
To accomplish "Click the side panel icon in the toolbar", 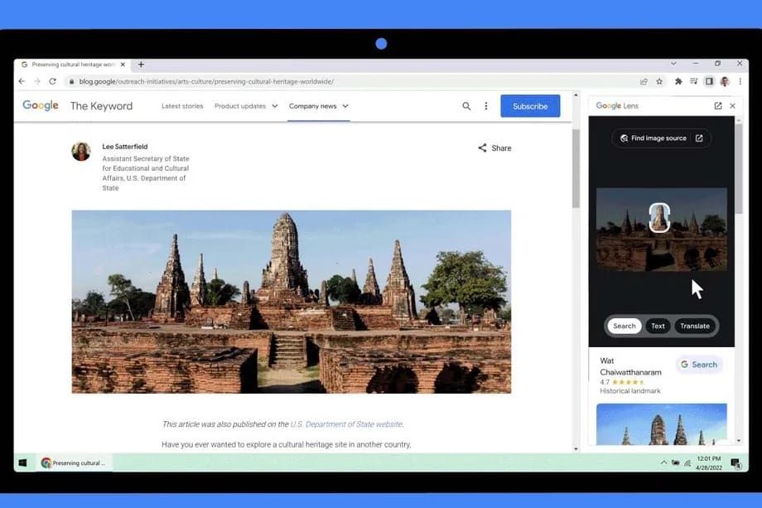I will click(709, 81).
